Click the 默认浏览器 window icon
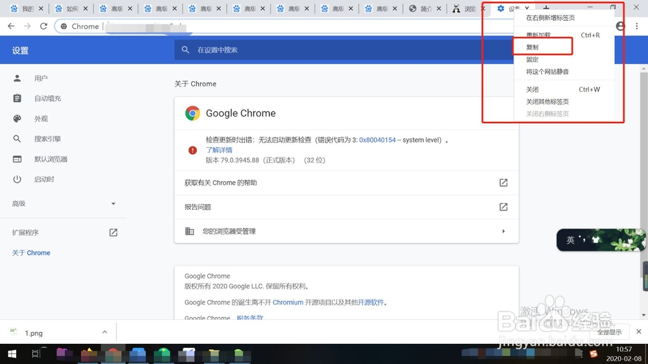Image resolution: width=648 pixels, height=364 pixels. [x=17, y=159]
